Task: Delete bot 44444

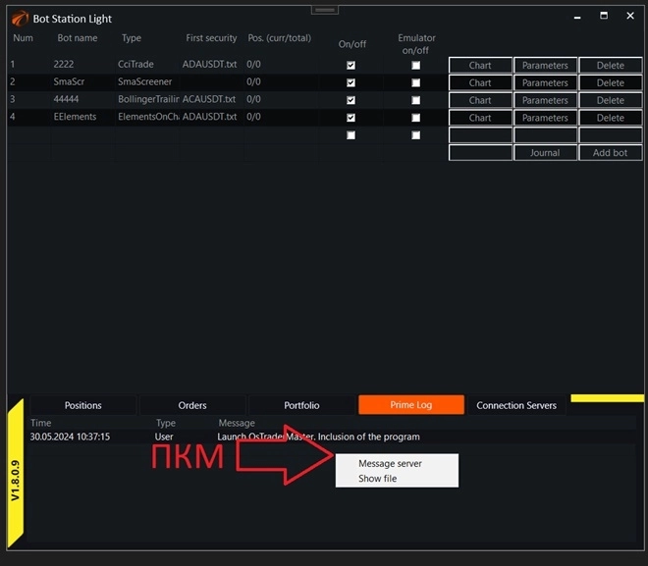Action: (611, 100)
